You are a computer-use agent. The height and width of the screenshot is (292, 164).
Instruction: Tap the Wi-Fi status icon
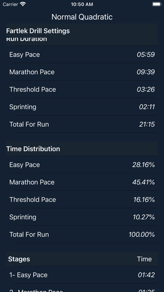pyautogui.click(x=23, y=4)
